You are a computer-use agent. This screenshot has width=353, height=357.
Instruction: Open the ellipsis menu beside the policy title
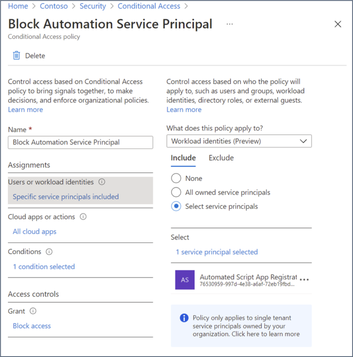click(x=230, y=24)
